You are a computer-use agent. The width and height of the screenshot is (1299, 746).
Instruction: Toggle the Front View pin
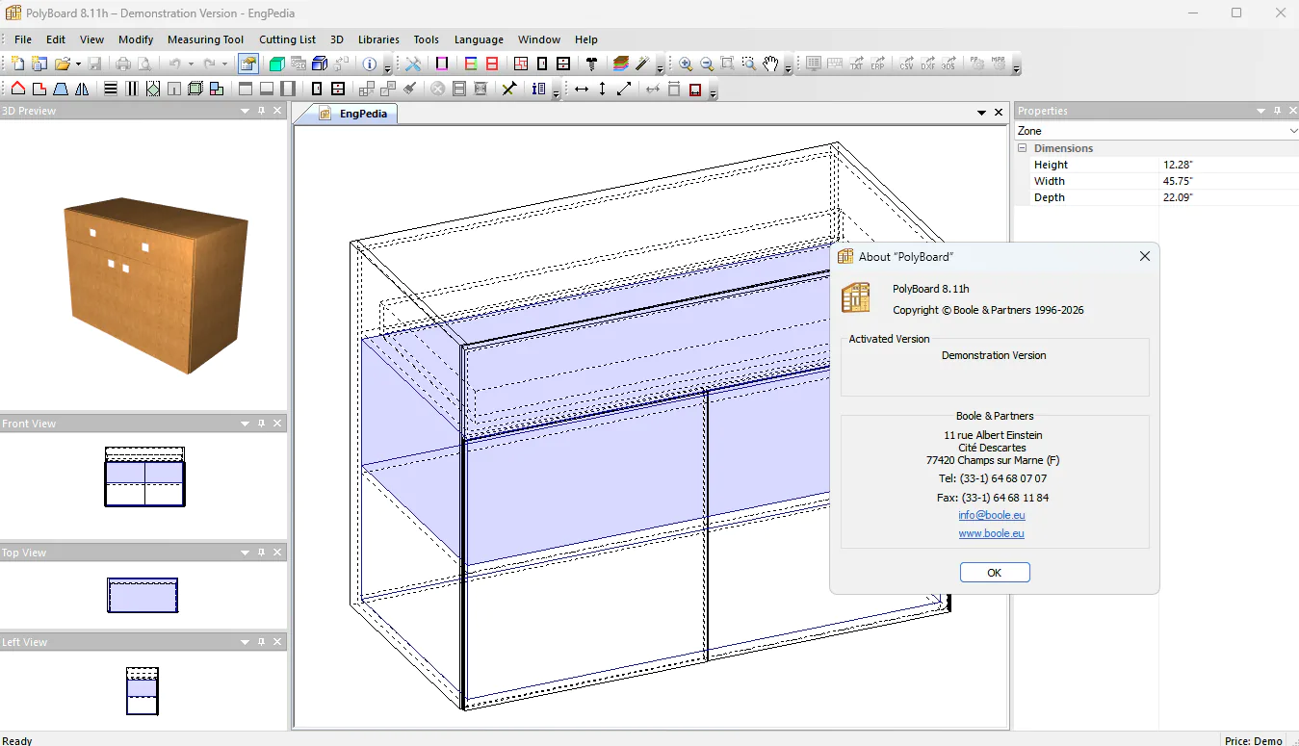tap(261, 424)
